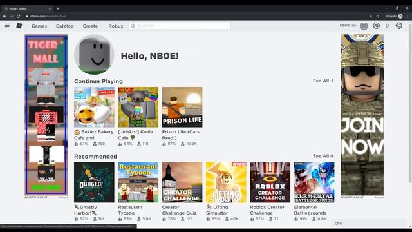Open the Robux tab
Screen dimensions: 412x232
click(116, 26)
